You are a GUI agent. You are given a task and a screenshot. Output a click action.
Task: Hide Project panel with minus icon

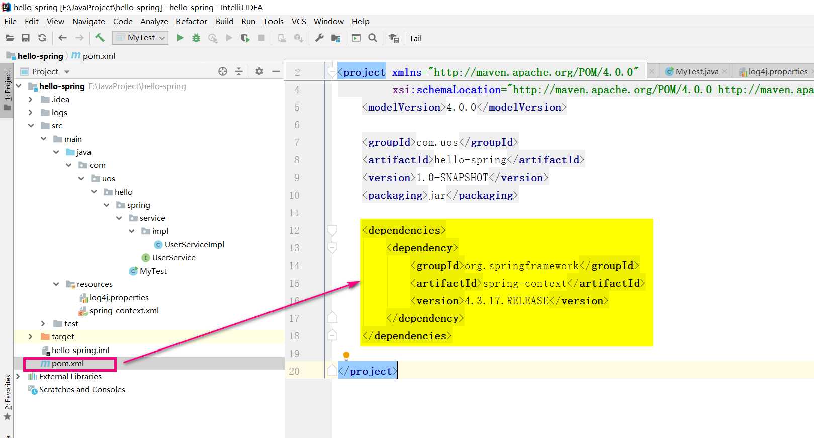pos(276,71)
